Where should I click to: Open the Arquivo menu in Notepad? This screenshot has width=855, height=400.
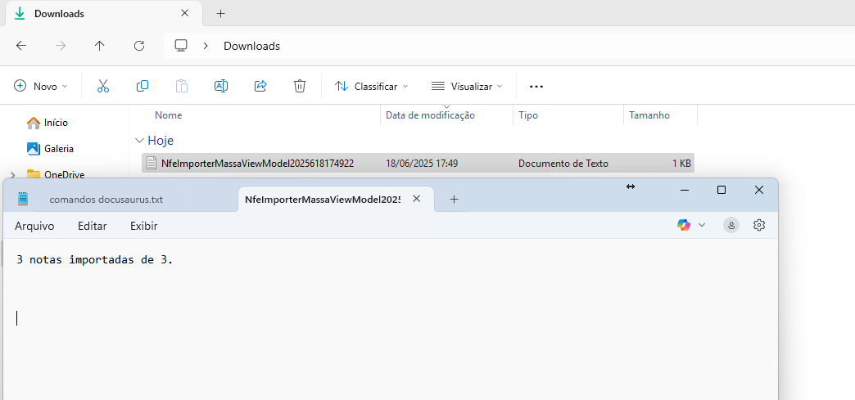[34, 226]
